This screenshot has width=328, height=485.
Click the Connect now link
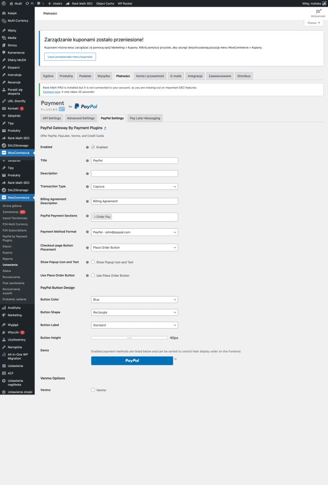tap(52, 91)
